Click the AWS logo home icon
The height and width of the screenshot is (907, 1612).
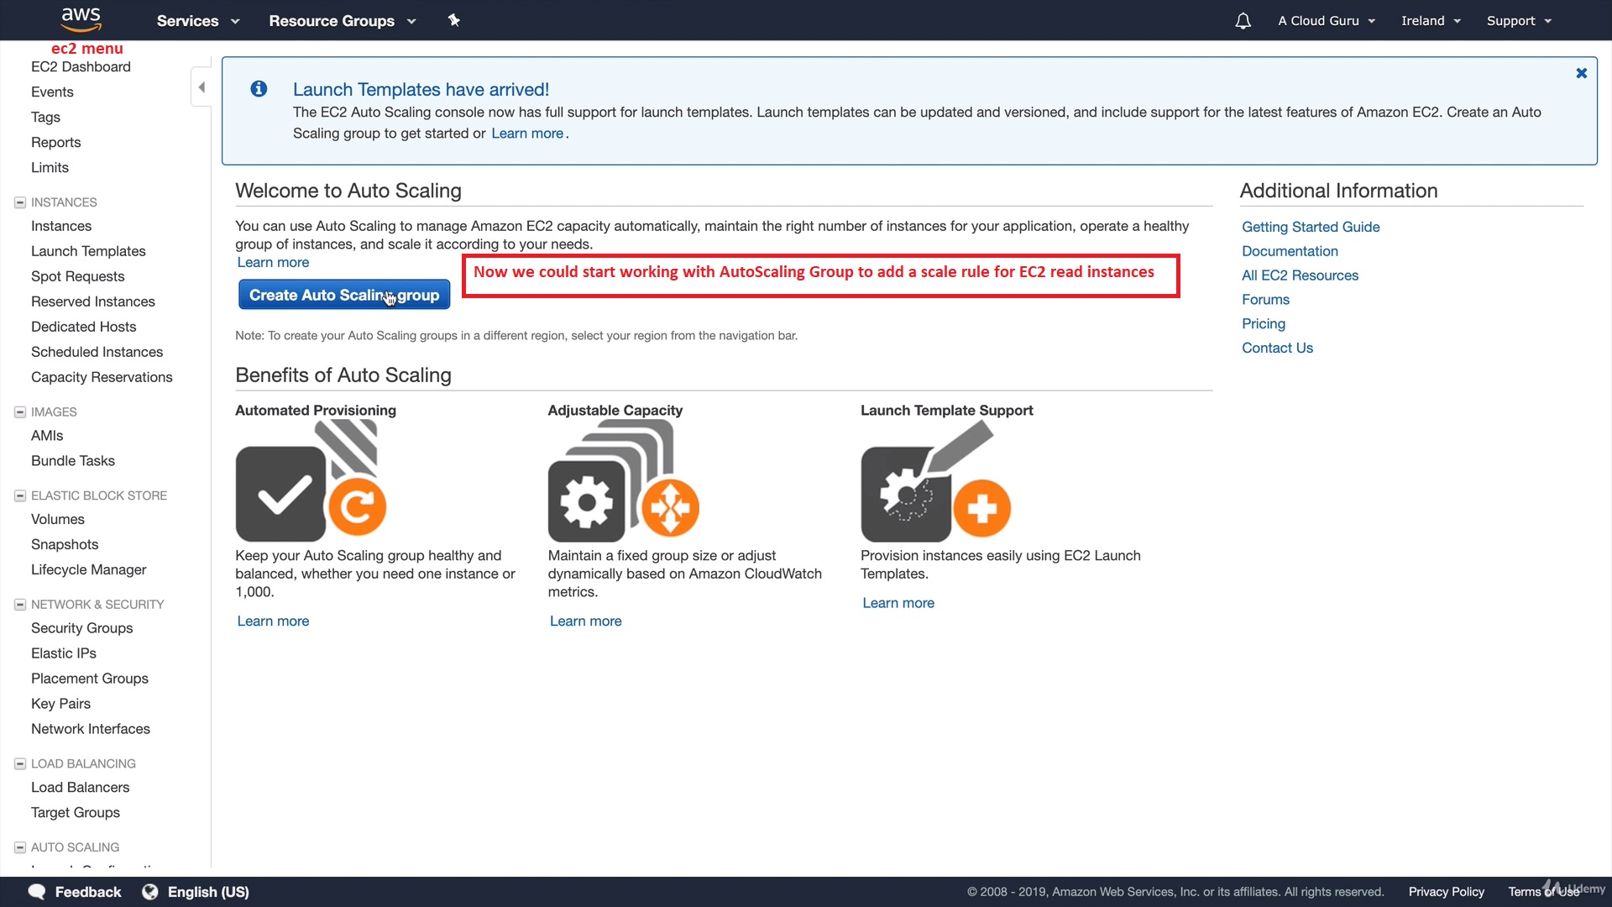click(81, 18)
